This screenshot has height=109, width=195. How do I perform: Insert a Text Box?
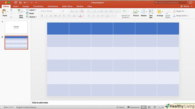(151, 14)
